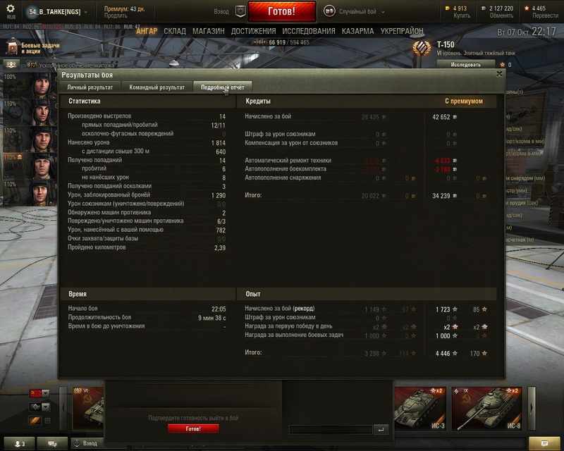
Task: Open the ИССЛЕДОВАНИЯ menu section
Action: point(309,31)
